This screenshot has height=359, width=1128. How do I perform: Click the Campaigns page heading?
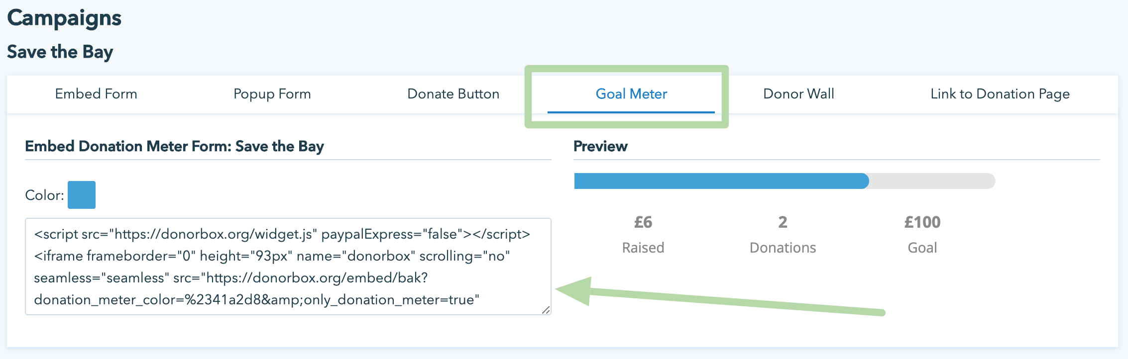click(x=64, y=18)
